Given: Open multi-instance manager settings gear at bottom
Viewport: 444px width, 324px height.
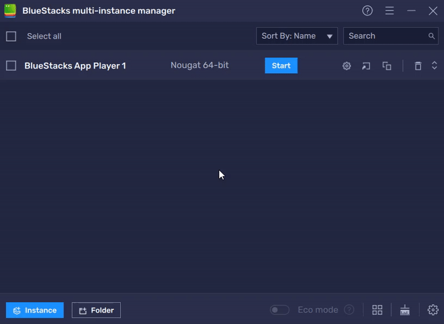Looking at the screenshot, I should (x=433, y=310).
